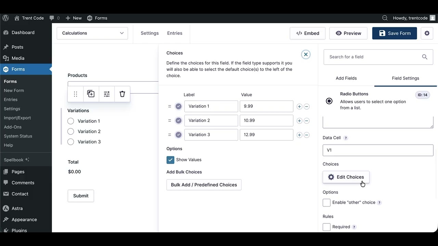Image resolution: width=438 pixels, height=246 pixels.
Task: Click the Embed button
Action: 308,33
